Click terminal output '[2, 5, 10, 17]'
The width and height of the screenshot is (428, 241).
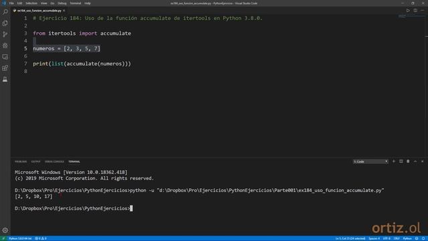tap(33, 196)
